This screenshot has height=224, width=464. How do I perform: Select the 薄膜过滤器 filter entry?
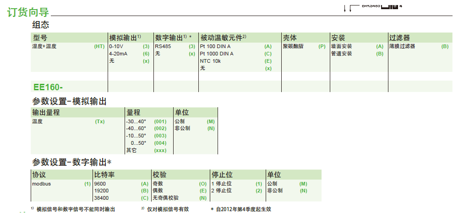(402, 46)
